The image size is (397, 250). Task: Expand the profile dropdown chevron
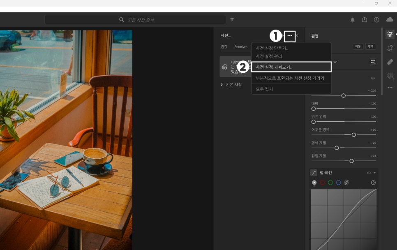tap(335, 62)
